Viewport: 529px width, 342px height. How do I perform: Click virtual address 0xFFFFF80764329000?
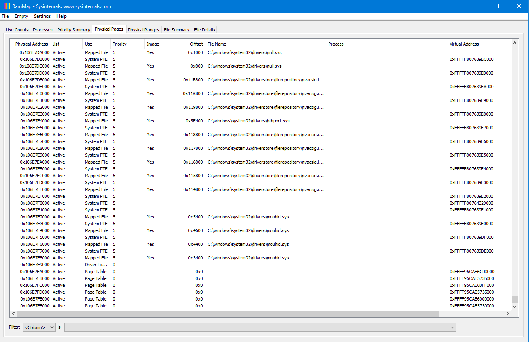(471, 203)
